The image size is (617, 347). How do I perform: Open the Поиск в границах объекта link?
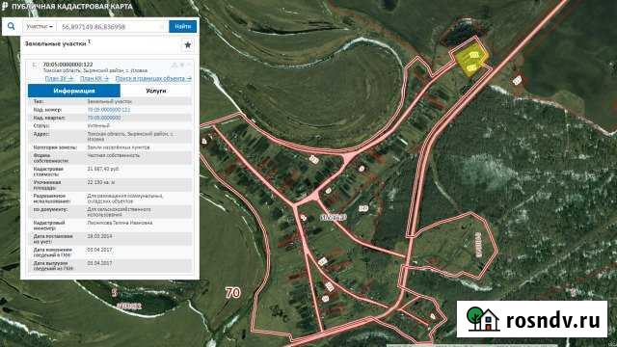click(x=153, y=79)
